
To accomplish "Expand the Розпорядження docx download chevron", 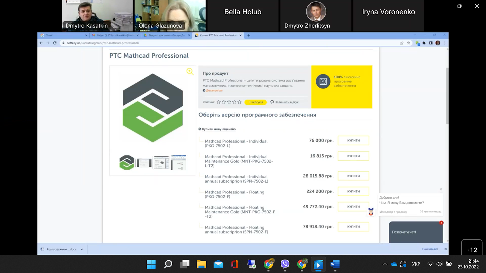I will [82, 249].
